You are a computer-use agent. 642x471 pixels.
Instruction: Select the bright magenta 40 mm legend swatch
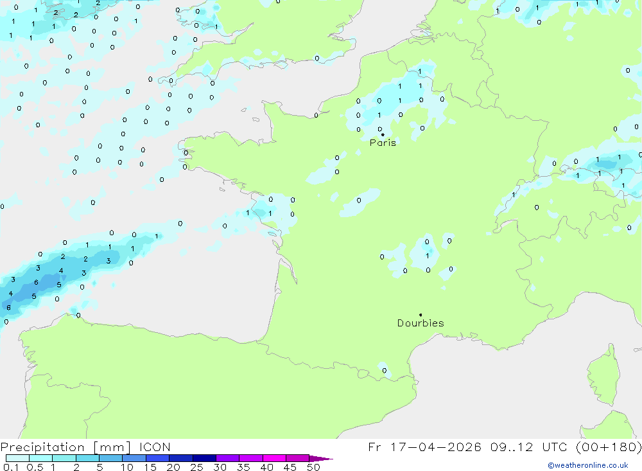point(274,458)
